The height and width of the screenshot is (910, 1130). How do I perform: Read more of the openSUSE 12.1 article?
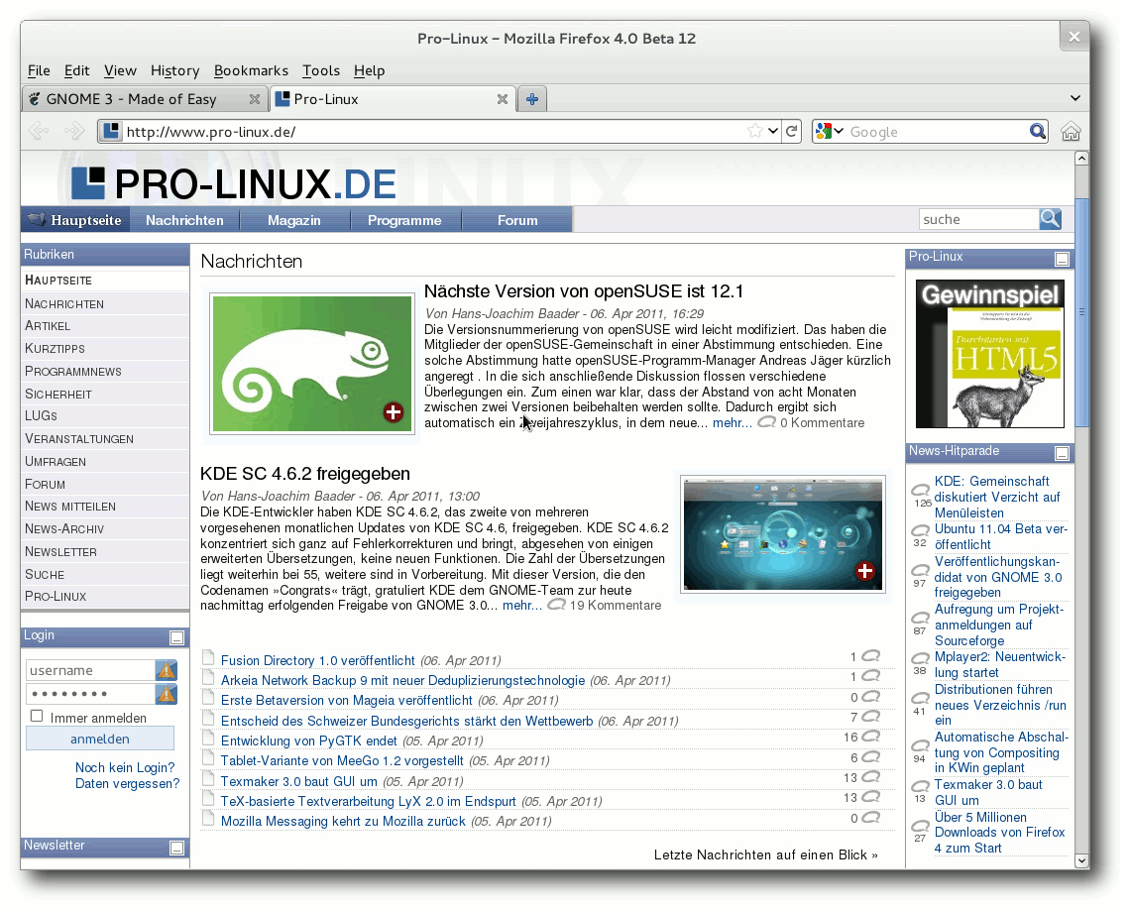(x=733, y=423)
